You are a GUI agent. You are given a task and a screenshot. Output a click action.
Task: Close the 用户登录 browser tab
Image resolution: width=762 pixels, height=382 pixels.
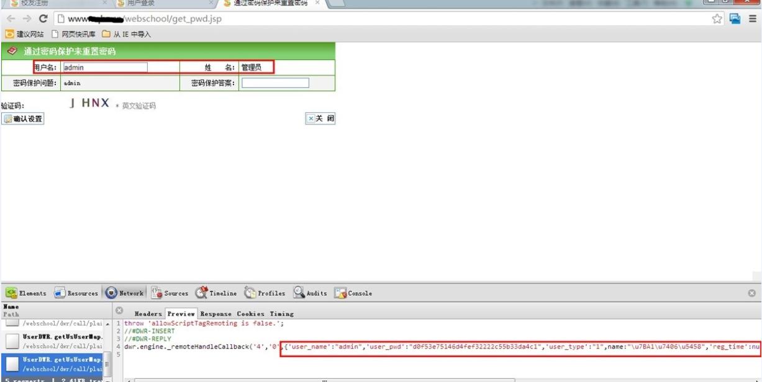pyautogui.click(x=211, y=3)
